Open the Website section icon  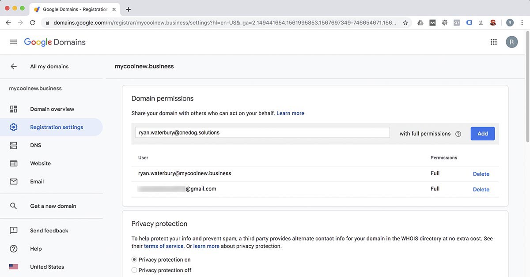click(x=14, y=163)
